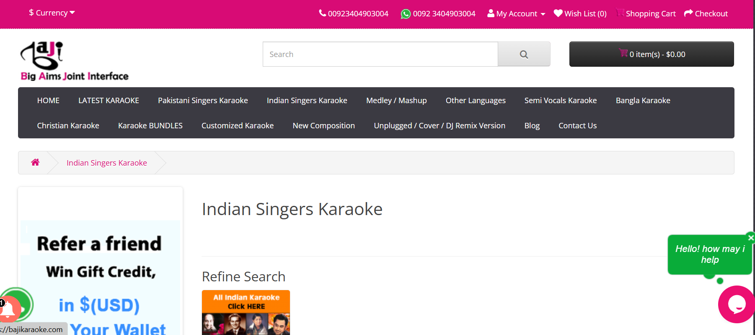Click Indian Singers Karaoke breadcrumb link
The width and height of the screenshot is (755, 335).
pyautogui.click(x=107, y=163)
